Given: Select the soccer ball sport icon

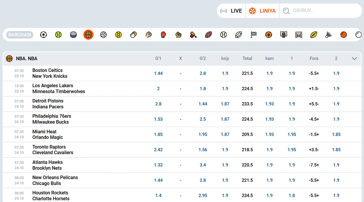Looking at the screenshot, I should tap(43, 35).
